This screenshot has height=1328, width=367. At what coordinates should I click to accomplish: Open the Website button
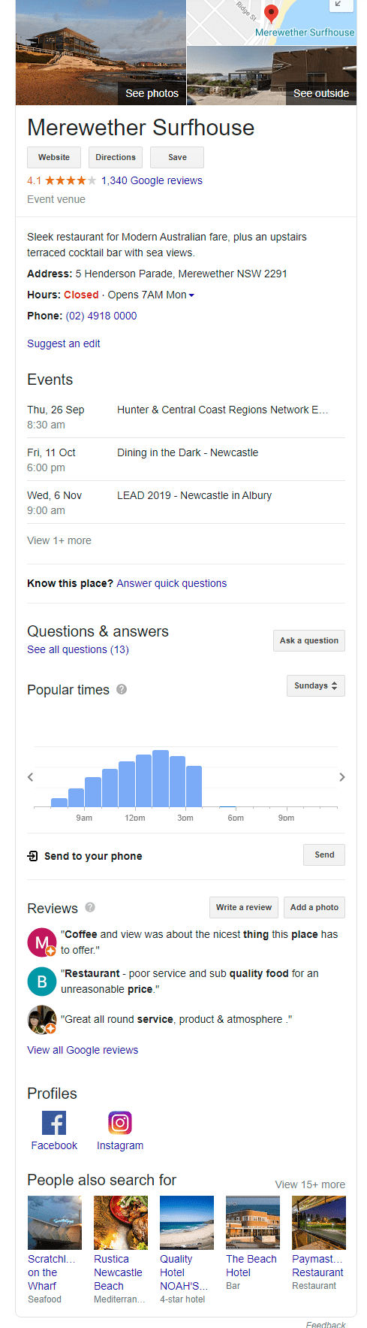click(x=54, y=157)
